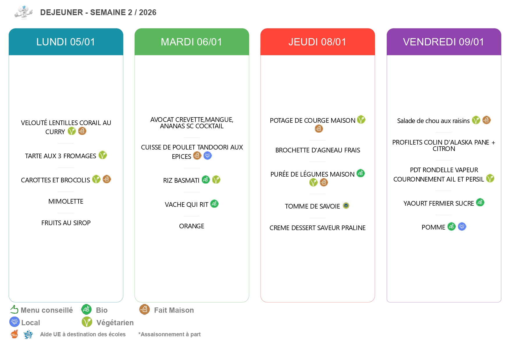The width and height of the screenshot is (510, 361).
Task: Click the Bio icon next to YAOURT FERMIER SUCRE
Action: 480,202
